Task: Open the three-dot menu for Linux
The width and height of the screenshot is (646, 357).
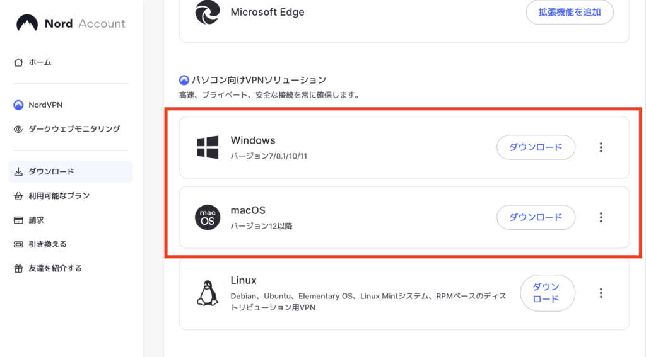Action: coord(601,293)
